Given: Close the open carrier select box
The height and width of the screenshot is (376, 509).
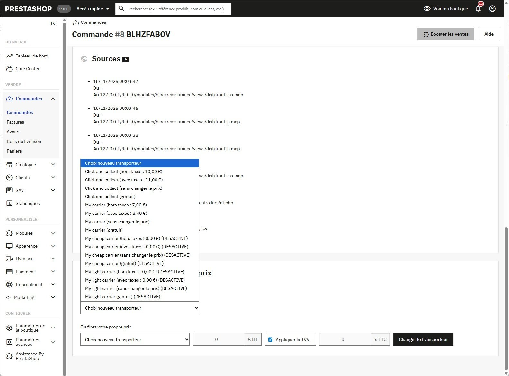Looking at the screenshot, I should coord(140,308).
